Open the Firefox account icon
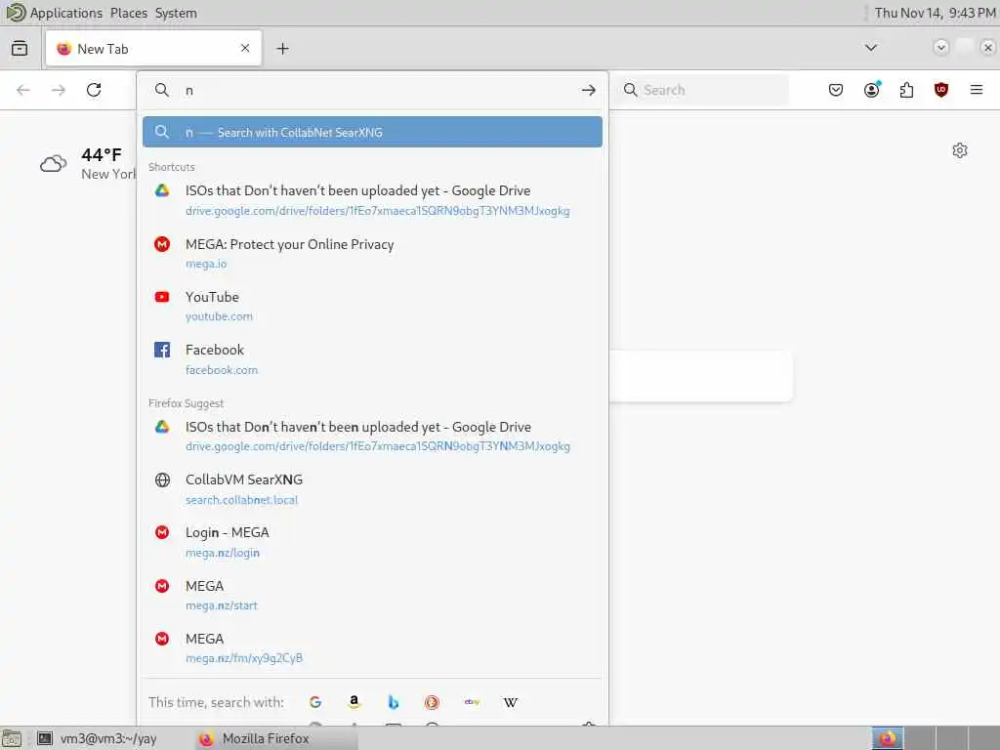Screen dimensions: 1000x750 click(872, 89)
